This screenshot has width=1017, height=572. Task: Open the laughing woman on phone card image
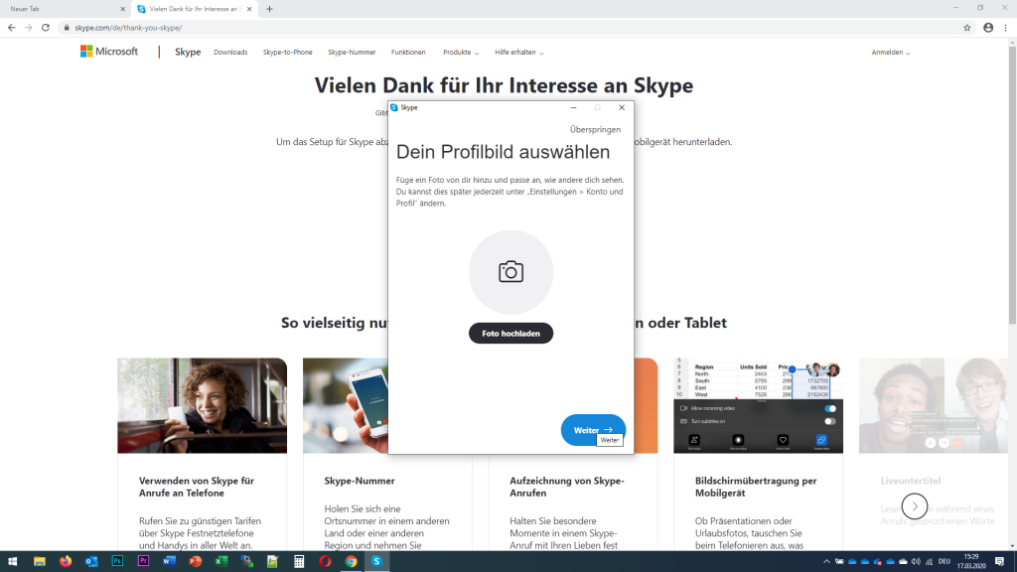[x=202, y=405]
